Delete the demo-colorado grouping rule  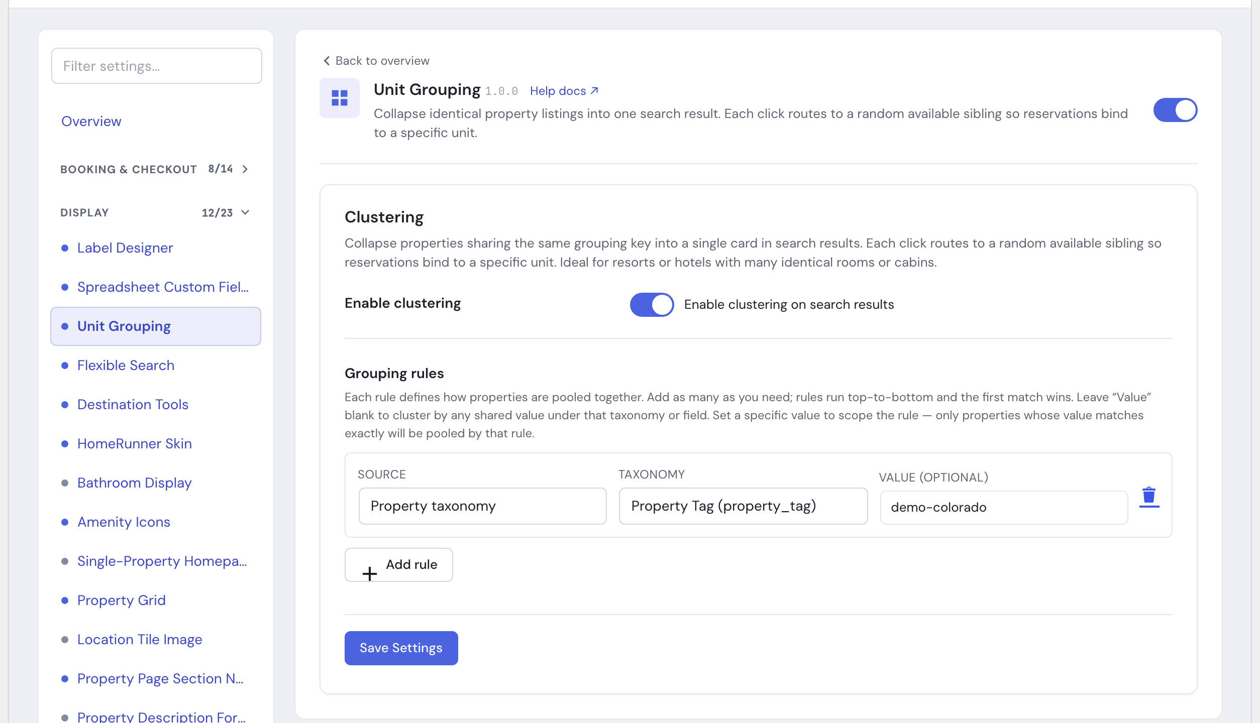(1149, 497)
